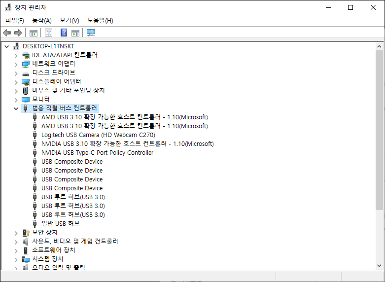The height and width of the screenshot is (282, 385).
Task: Maximize the 장치 관리자 window
Action: tap(350, 7)
